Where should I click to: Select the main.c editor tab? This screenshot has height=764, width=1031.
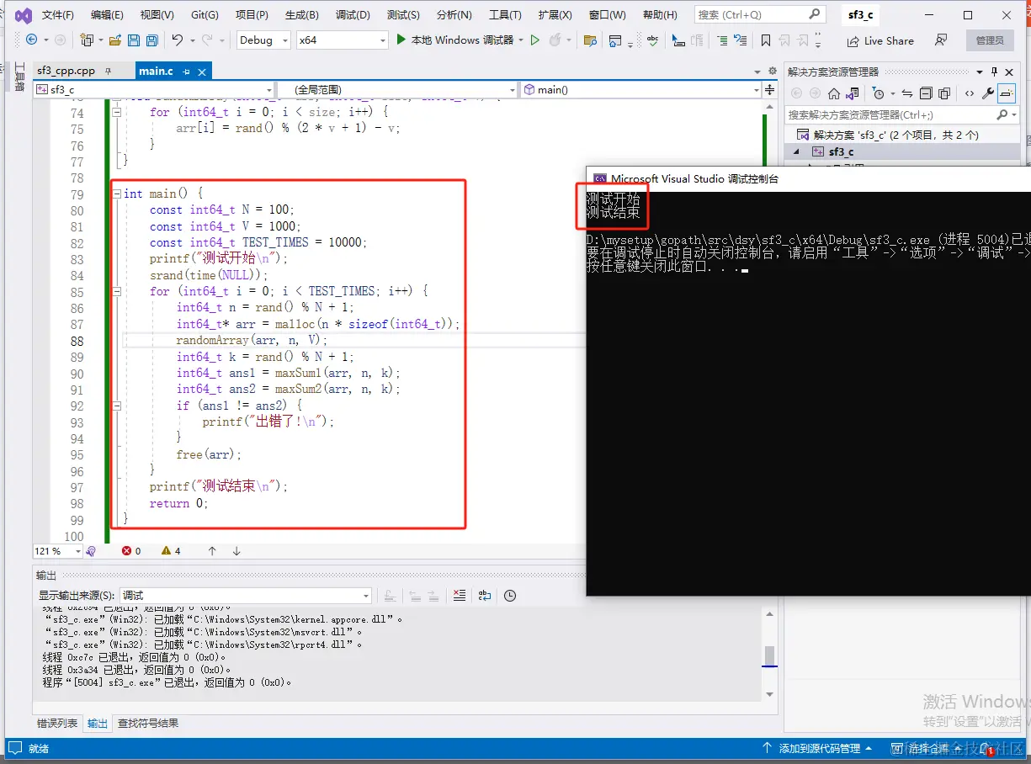coord(156,72)
